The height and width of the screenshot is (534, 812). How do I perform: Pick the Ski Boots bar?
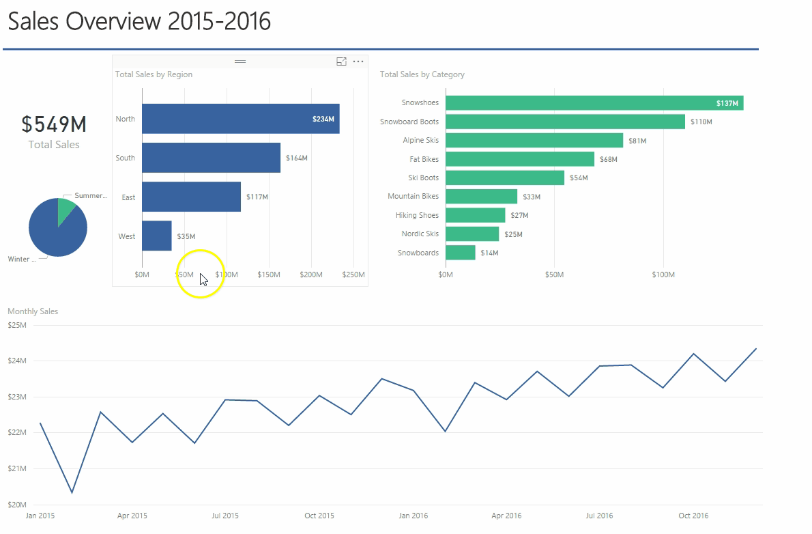point(505,178)
